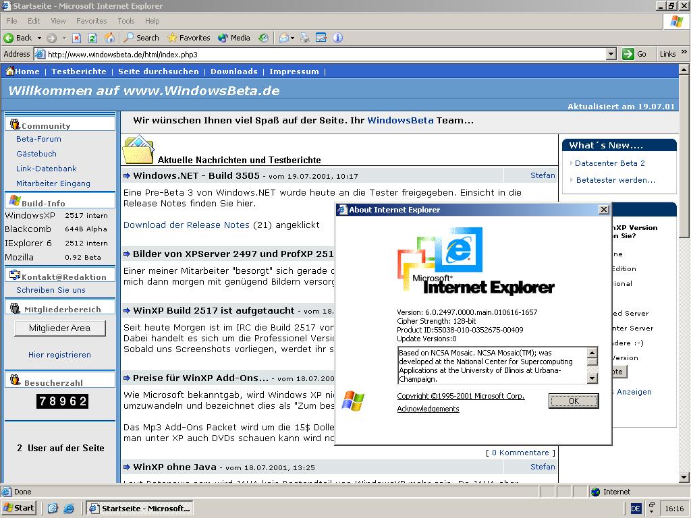Click the NCSA text box scroll up arrow
The height and width of the screenshot is (518, 691).
coord(592,352)
